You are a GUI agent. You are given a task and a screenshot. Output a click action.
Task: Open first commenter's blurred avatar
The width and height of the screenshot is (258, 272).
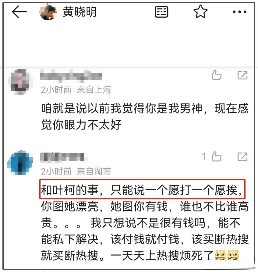point(20,82)
